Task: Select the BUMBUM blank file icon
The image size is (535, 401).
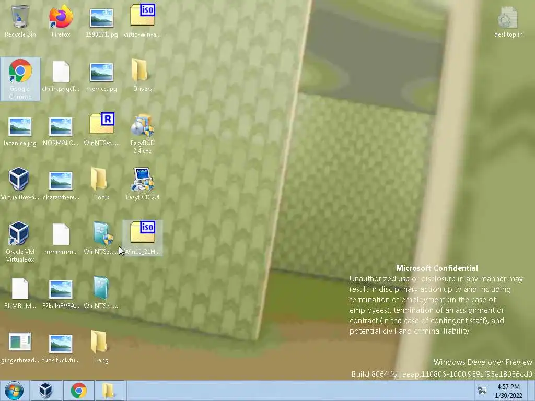Action: click(x=20, y=293)
